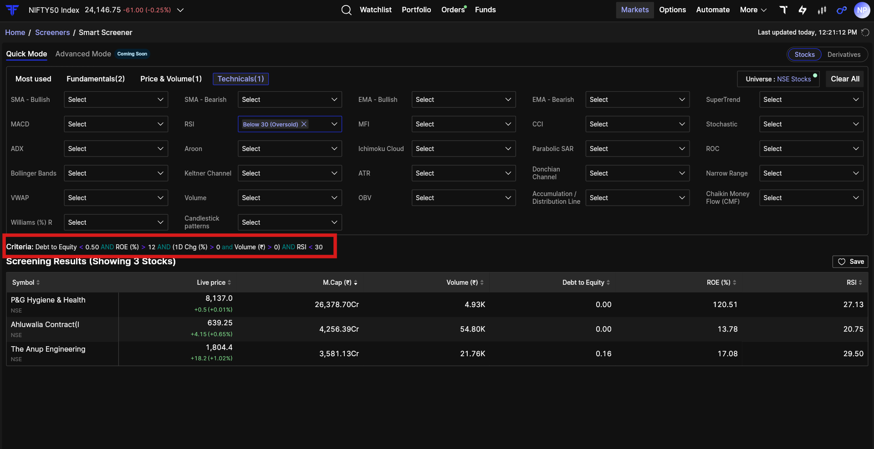Expand the NIFTY50 Index chevron
Viewport: 874px width, 449px height.
point(180,10)
